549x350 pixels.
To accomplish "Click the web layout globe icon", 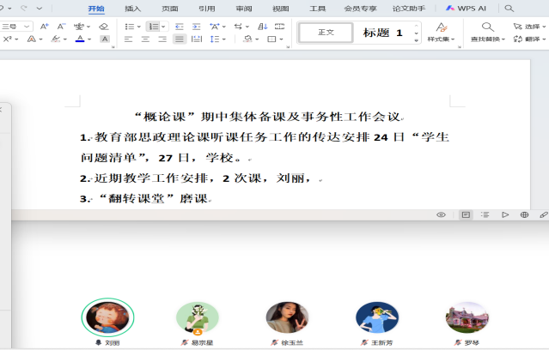I will (524, 214).
